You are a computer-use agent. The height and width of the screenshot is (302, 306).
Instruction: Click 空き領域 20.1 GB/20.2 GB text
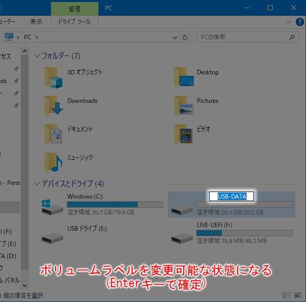[231, 212]
